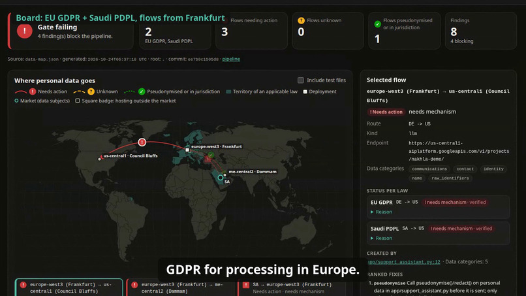Click the red alert marker on Frankfurt–US arc
This screenshot has width=526, height=296.
pyautogui.click(x=142, y=142)
